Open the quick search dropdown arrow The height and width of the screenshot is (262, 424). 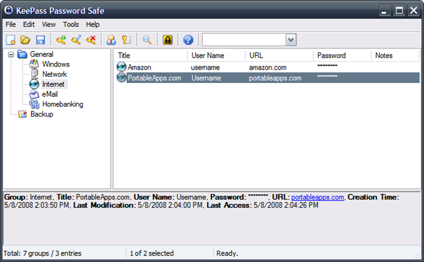[291, 40]
